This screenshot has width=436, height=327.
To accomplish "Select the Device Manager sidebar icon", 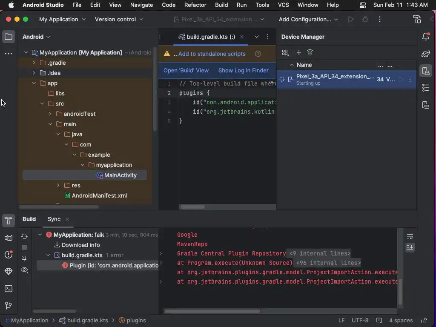I will (x=426, y=71).
